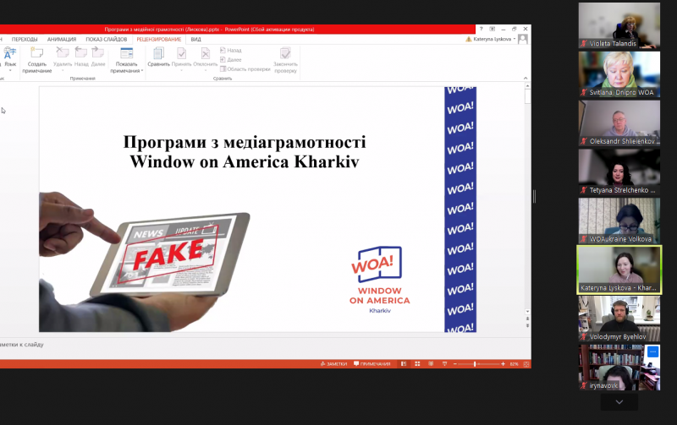
Task: Toggle ПРИМЕЧАНИЯ comments pane in status bar
Action: 372,364
